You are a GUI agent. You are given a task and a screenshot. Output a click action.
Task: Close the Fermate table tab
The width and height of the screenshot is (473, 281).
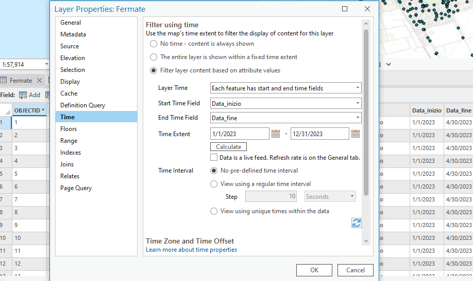pyautogui.click(x=40, y=81)
